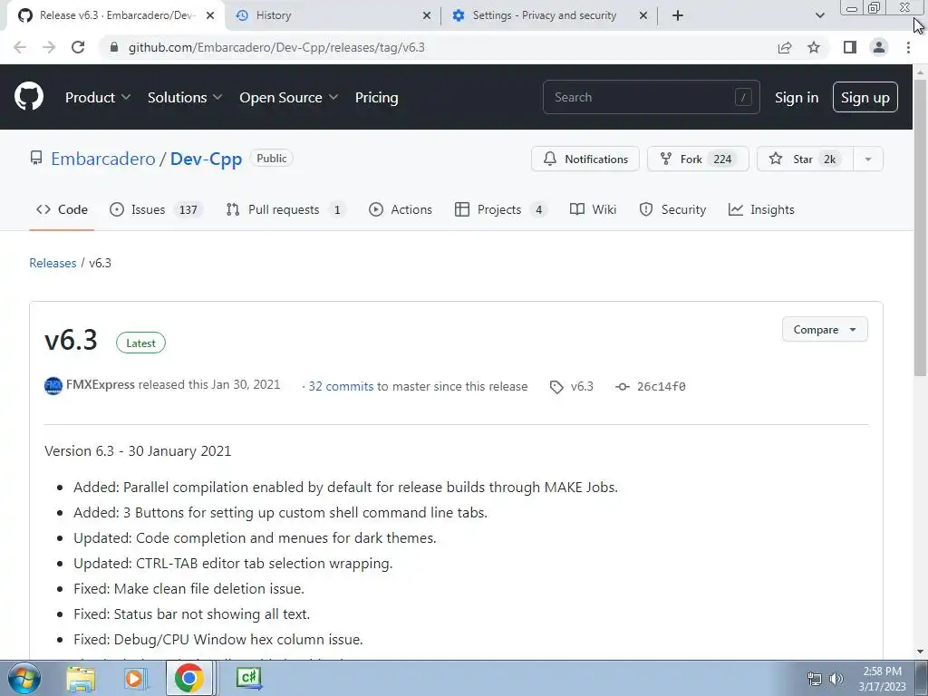Go to Releases breadcrumb link
928x696 pixels.
tap(53, 263)
